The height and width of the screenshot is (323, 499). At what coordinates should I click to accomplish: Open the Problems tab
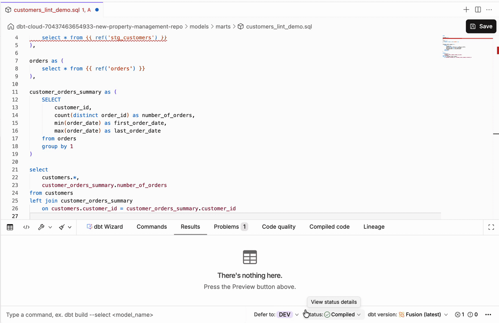(x=231, y=227)
